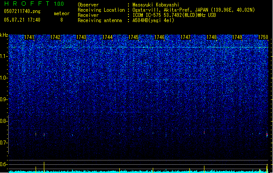Click the Receiving antenna label

tap(100, 20)
